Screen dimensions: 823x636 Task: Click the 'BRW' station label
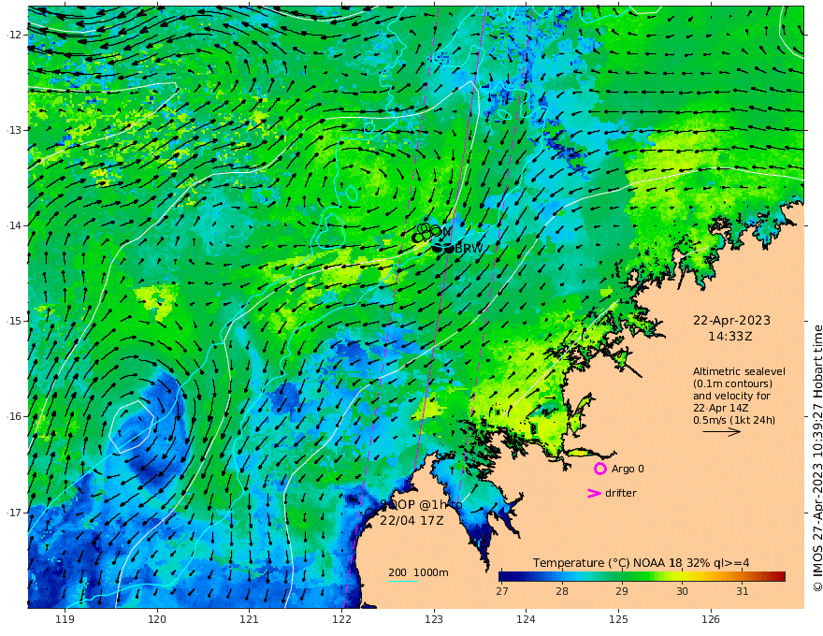coord(469,249)
